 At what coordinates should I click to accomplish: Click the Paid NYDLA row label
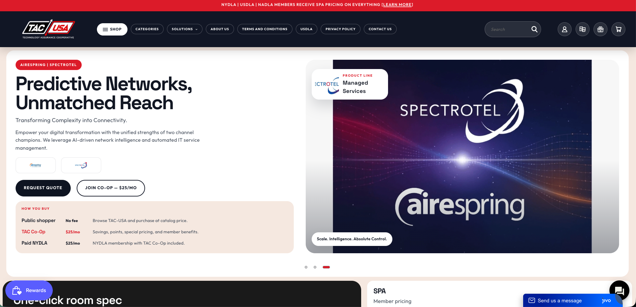coord(35,243)
